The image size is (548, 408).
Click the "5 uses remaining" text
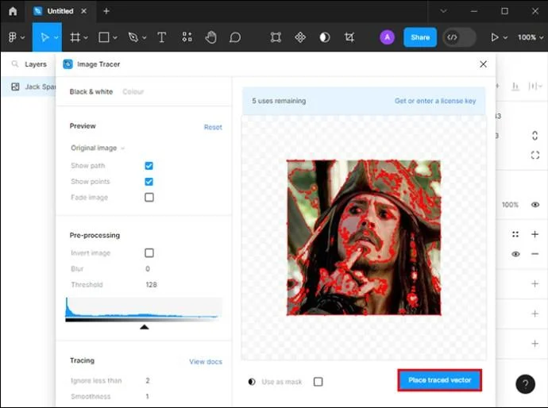279,101
